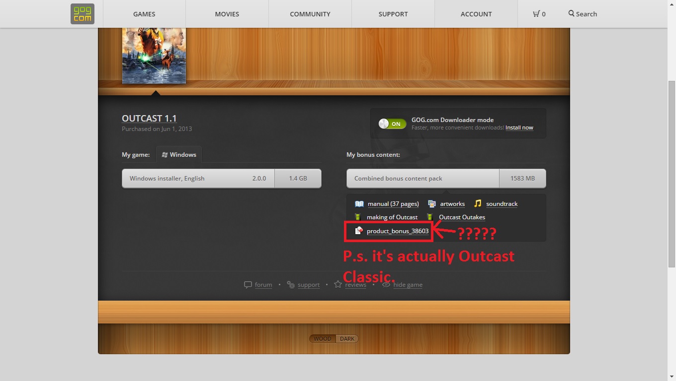The image size is (676, 381).
Task: Toggle GOG.com Downloader mode ON switch
Action: click(x=392, y=124)
